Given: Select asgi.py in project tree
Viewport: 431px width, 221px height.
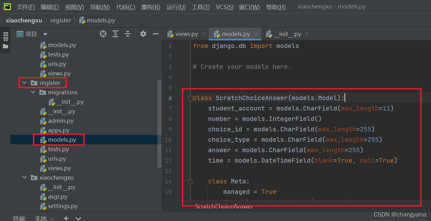Looking at the screenshot, I should [x=58, y=197].
